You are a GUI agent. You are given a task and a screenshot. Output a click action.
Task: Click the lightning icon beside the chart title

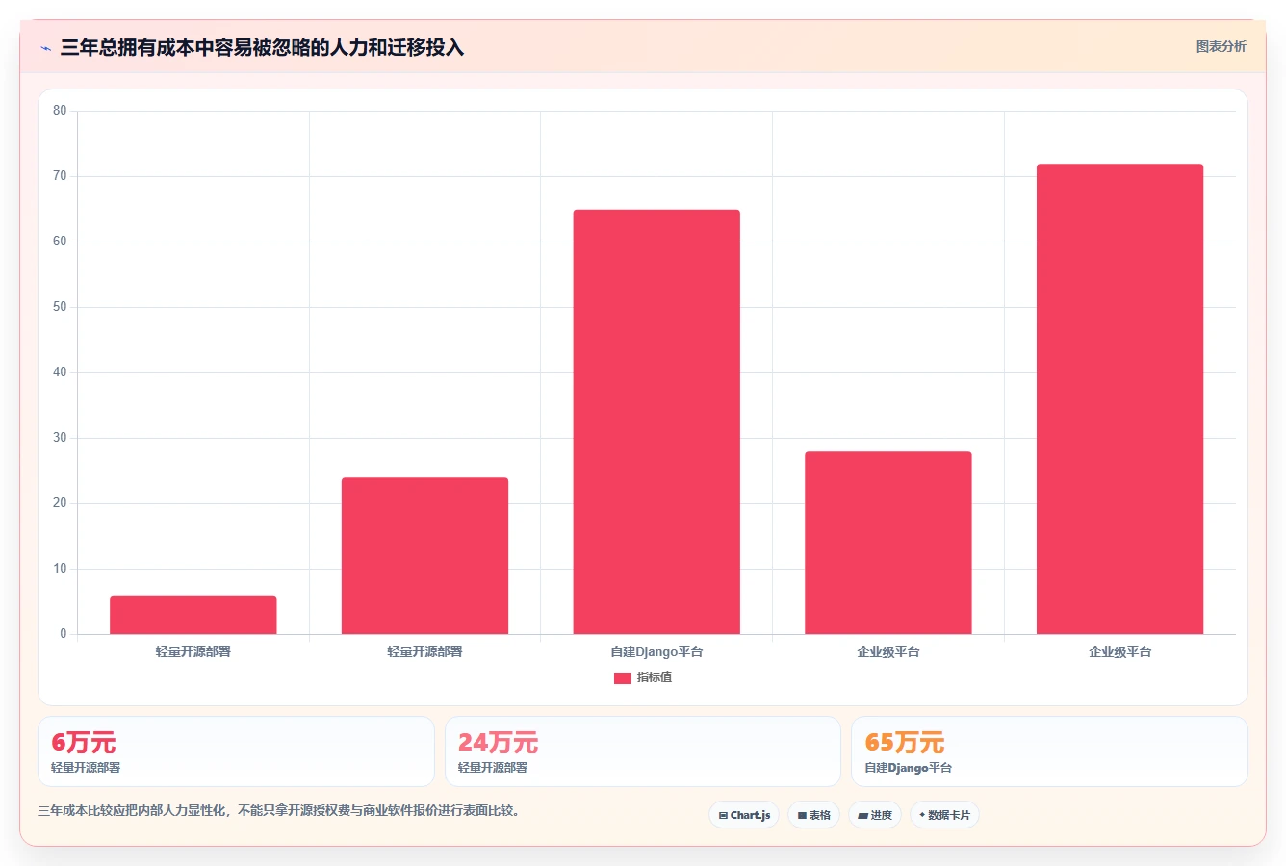(45, 48)
